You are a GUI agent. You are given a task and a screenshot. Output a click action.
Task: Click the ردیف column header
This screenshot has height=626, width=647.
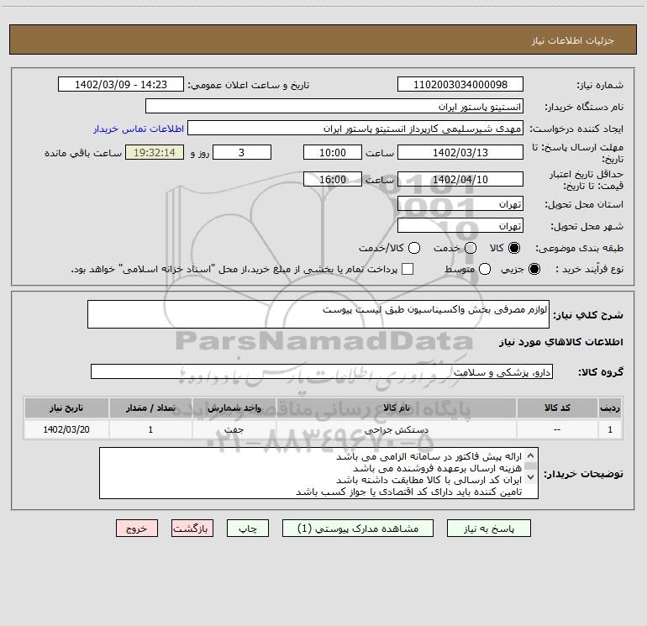coord(610,408)
